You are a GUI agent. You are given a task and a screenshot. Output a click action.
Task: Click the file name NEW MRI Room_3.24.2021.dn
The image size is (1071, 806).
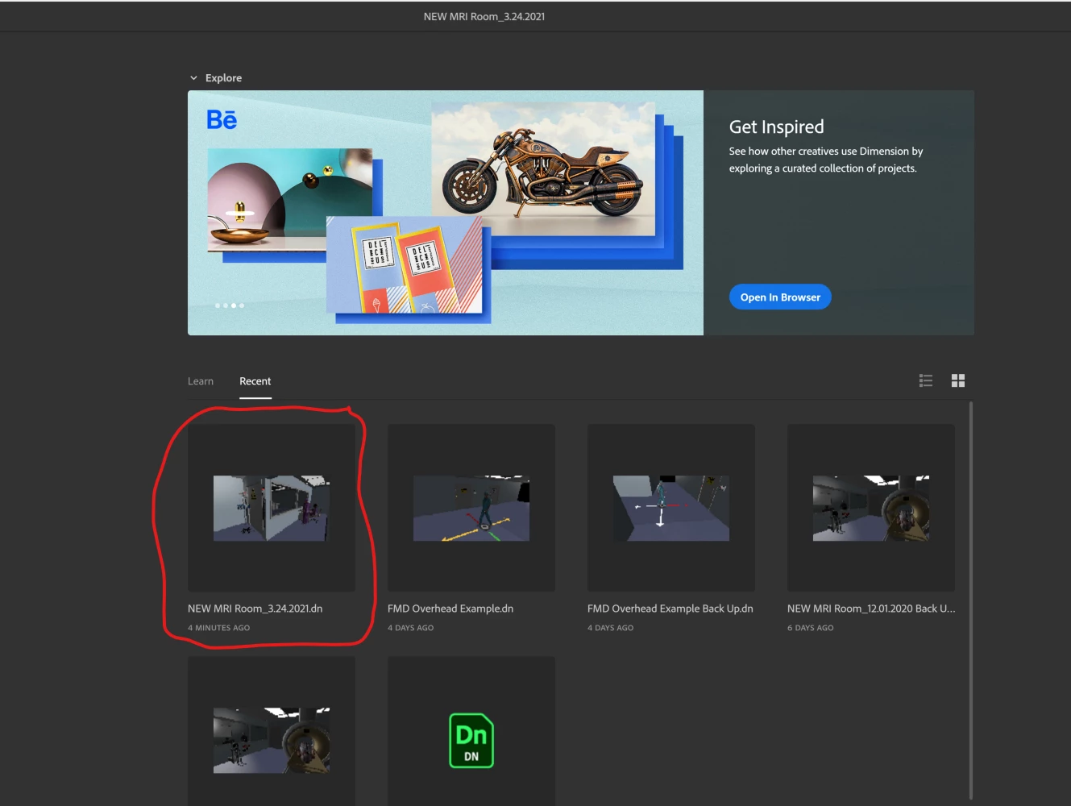click(255, 609)
